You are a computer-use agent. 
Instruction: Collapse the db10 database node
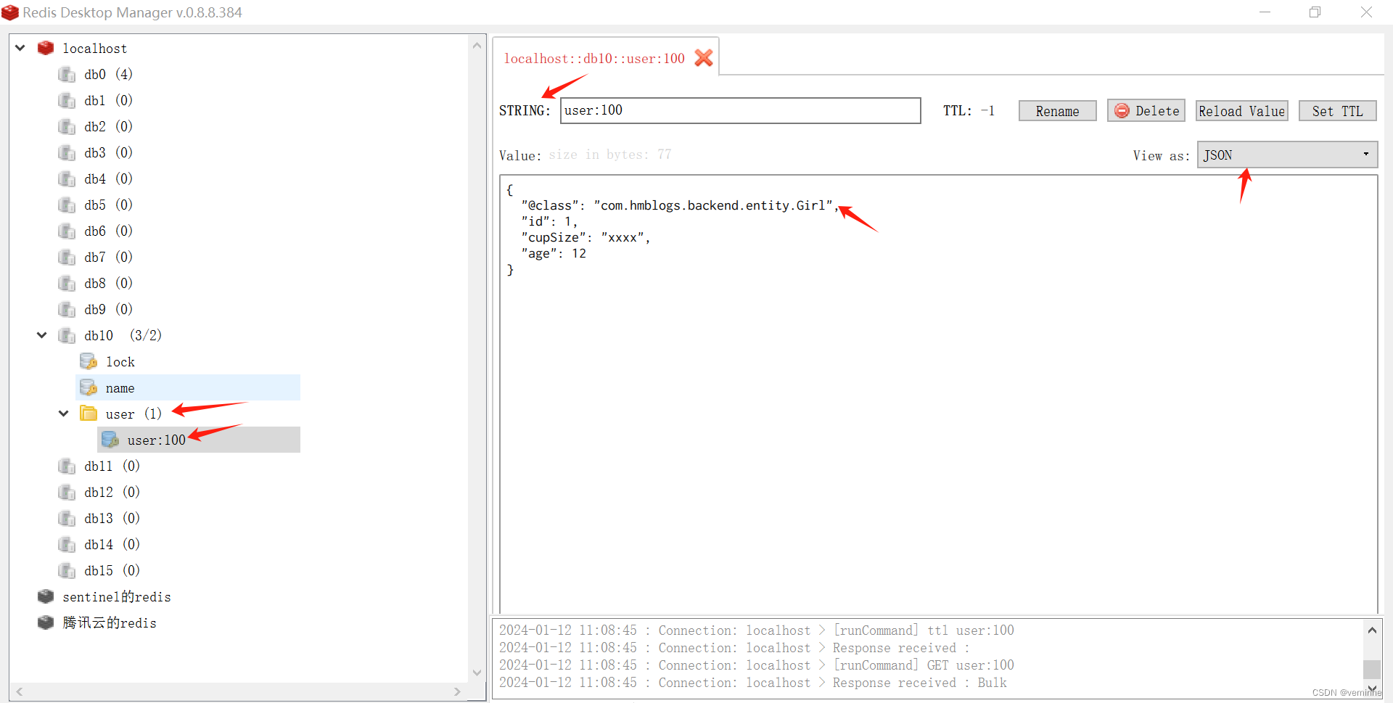(x=42, y=335)
